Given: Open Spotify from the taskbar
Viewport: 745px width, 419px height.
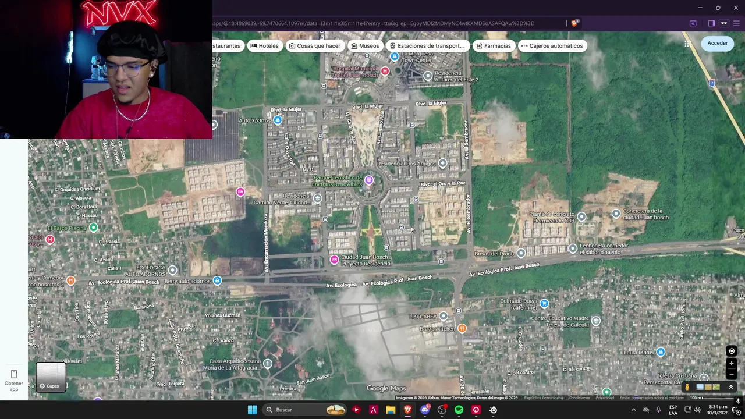Looking at the screenshot, I should [459, 410].
